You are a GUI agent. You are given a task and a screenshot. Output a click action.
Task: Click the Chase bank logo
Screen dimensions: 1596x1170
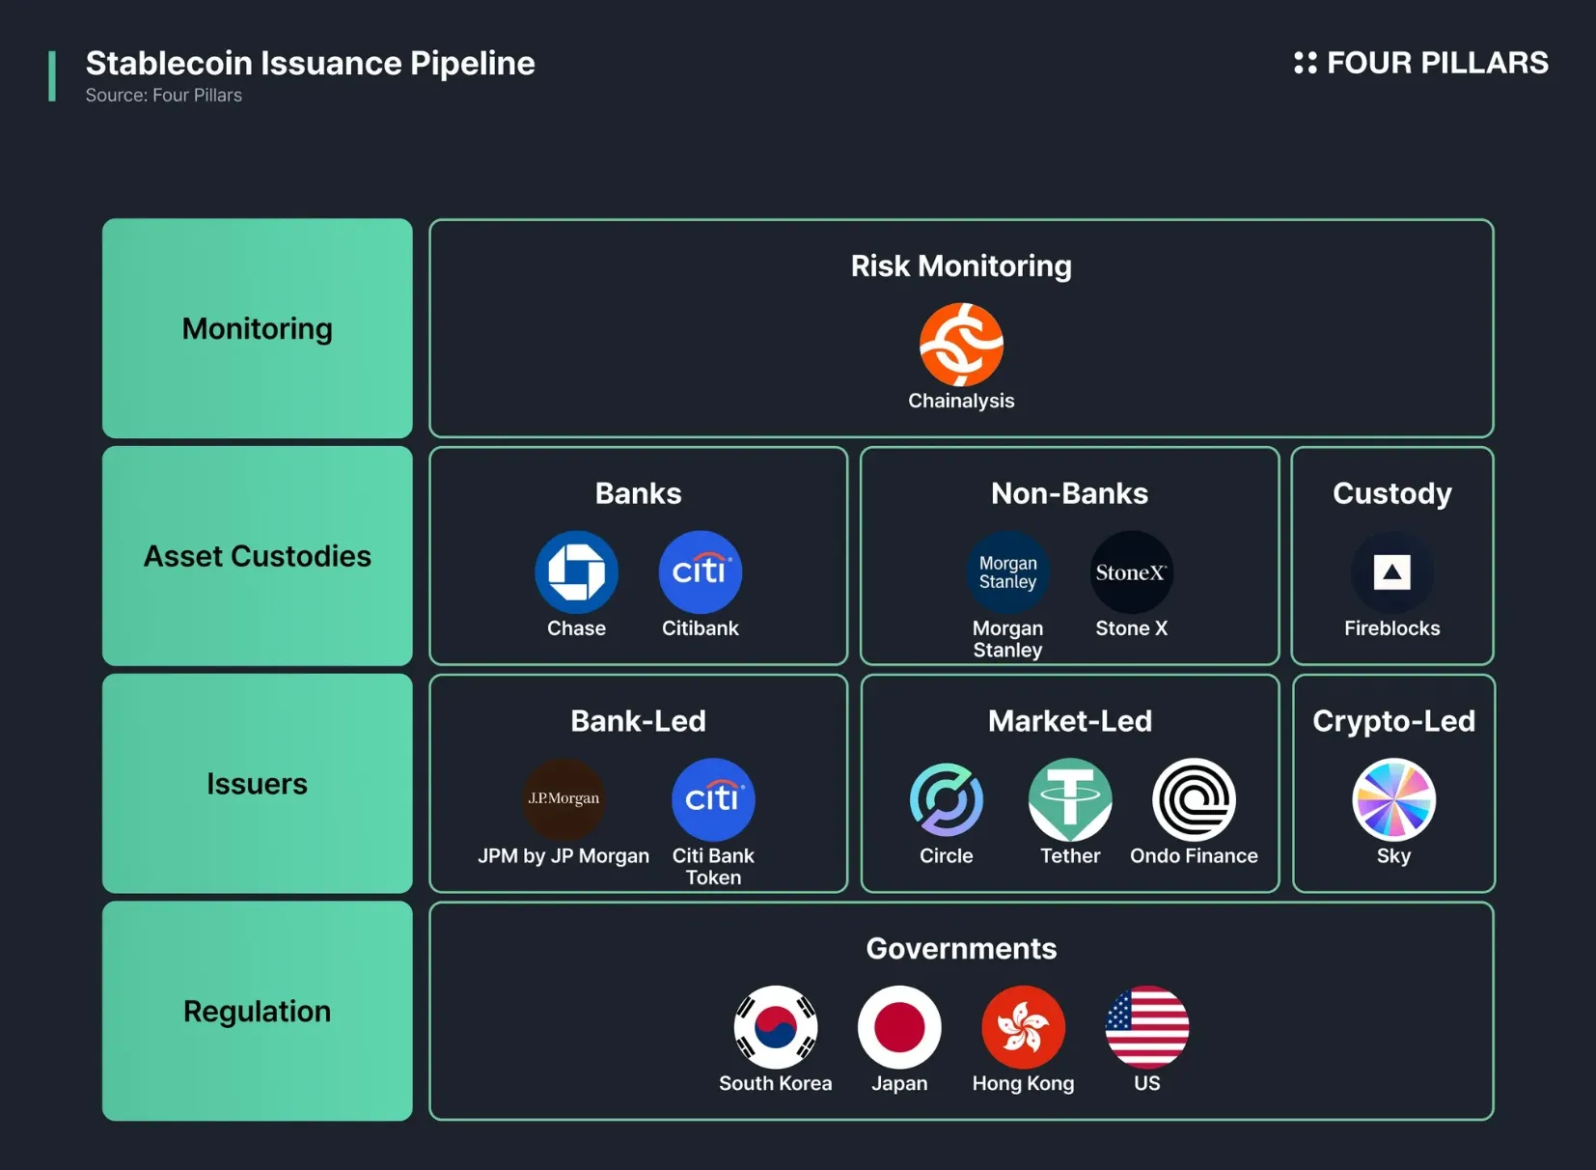click(576, 572)
